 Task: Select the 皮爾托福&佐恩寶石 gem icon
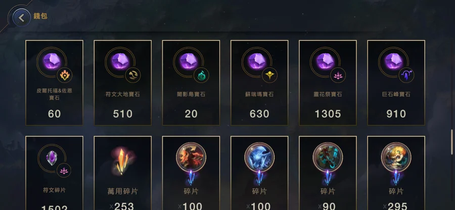click(52, 62)
